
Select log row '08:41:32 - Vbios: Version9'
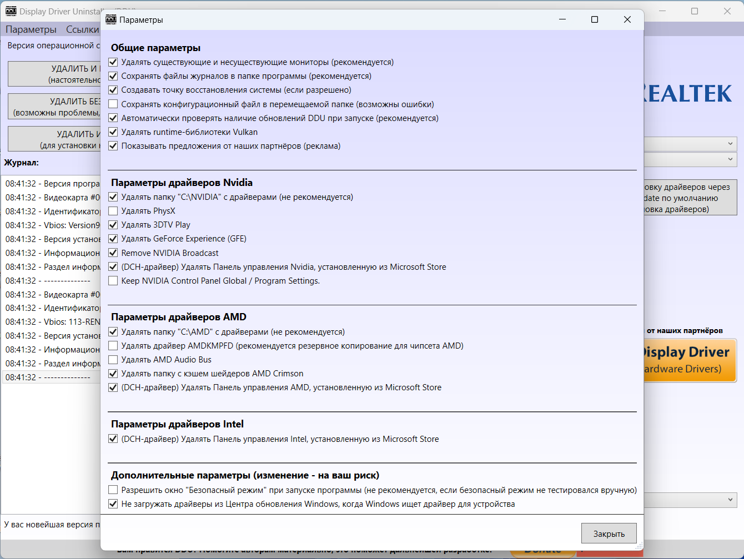tap(51, 225)
